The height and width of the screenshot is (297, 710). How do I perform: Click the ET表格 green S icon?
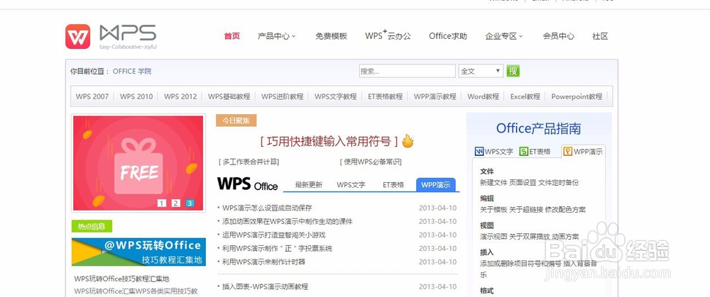[x=523, y=152]
